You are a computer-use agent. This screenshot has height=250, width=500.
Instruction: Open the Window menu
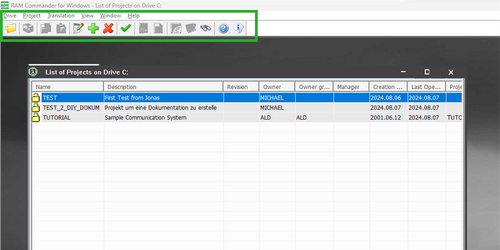point(110,15)
